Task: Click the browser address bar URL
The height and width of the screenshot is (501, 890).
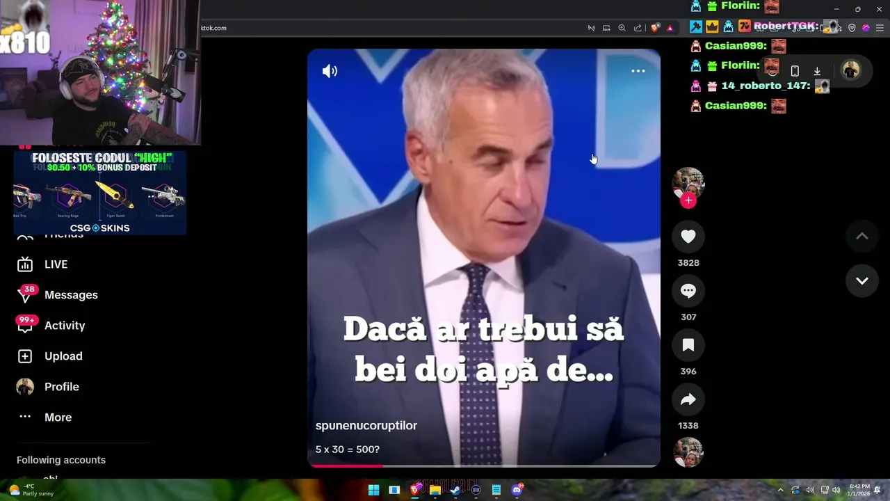Action: coord(214,28)
